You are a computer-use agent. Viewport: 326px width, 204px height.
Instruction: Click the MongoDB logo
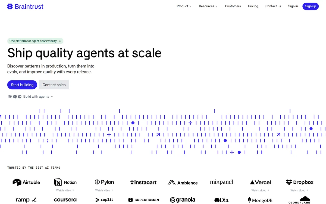coord(261,200)
